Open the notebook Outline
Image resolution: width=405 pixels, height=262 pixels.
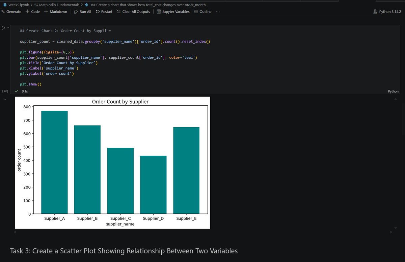tap(202, 11)
